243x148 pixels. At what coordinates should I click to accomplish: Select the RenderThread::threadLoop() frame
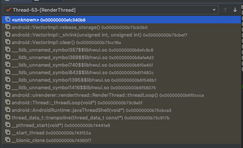[121, 95]
